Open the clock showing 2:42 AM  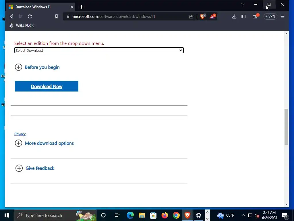[269, 215]
